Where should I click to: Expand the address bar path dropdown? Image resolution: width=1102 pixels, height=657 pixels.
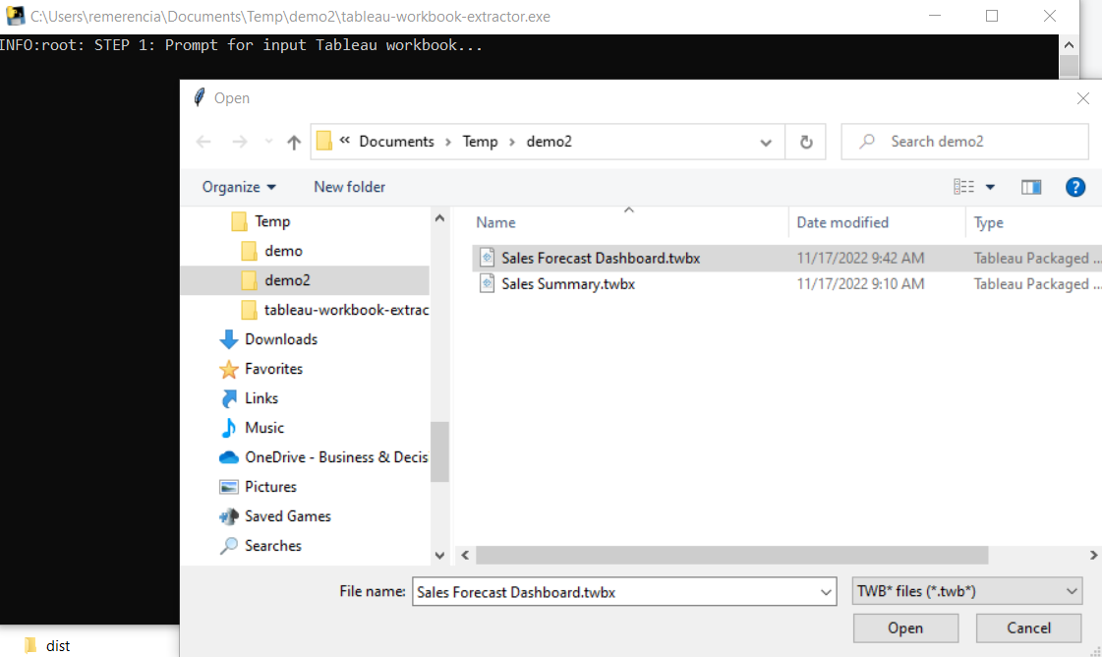pyautogui.click(x=766, y=142)
